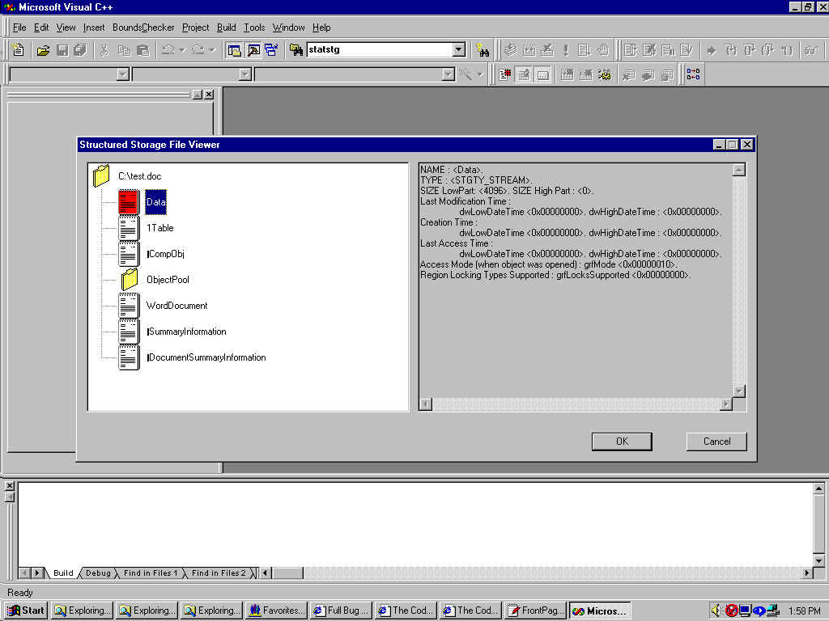Viewport: 829px width, 621px height.
Task: Click the yellow gear BoundsChecker build icon
Action: click(604, 74)
